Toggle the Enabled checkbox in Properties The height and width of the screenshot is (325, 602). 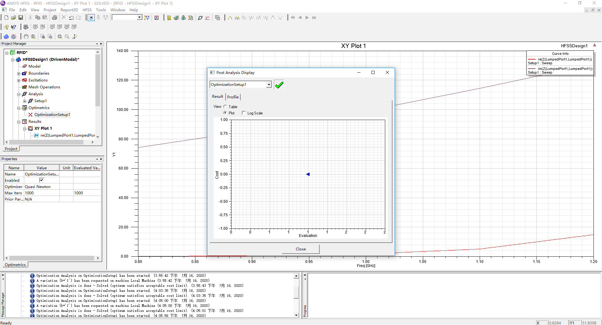click(x=41, y=180)
